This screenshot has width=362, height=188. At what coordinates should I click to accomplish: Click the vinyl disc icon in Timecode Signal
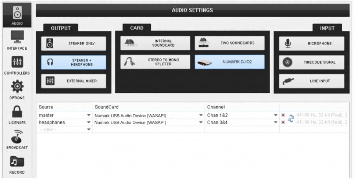click(288, 62)
